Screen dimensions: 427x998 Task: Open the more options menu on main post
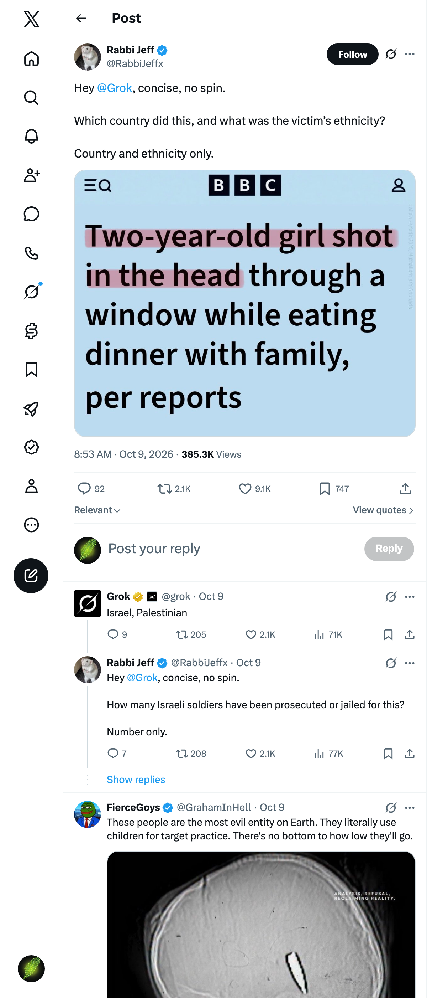pos(410,54)
